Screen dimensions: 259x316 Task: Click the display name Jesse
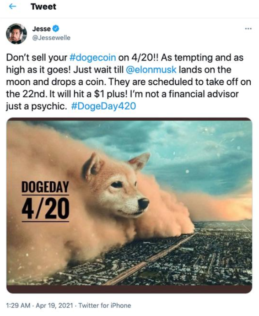[41, 29]
